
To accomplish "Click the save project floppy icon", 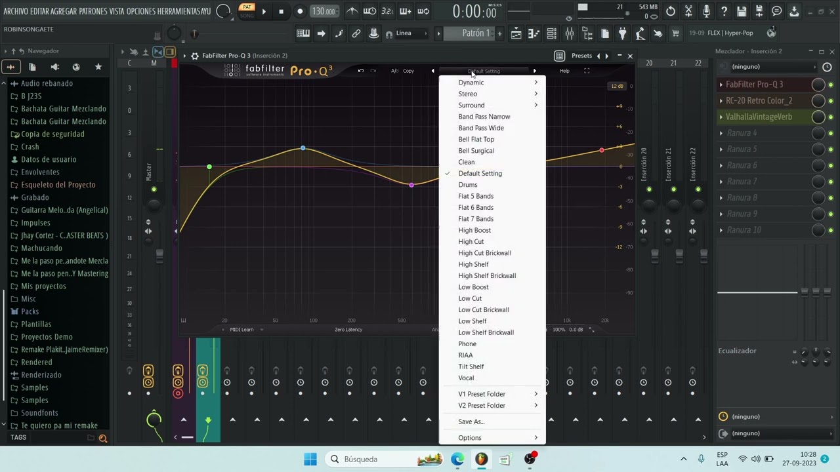I will coord(742,11).
